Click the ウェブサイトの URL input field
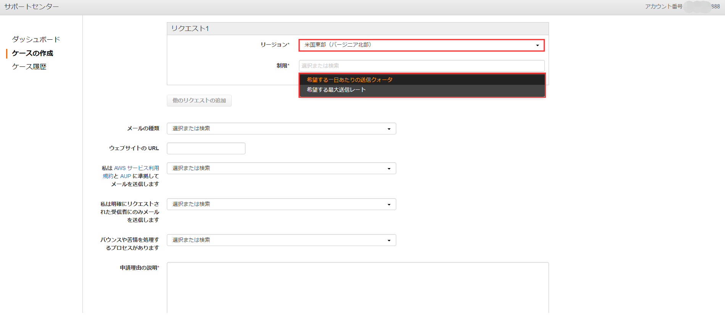725x322 pixels. click(206, 148)
